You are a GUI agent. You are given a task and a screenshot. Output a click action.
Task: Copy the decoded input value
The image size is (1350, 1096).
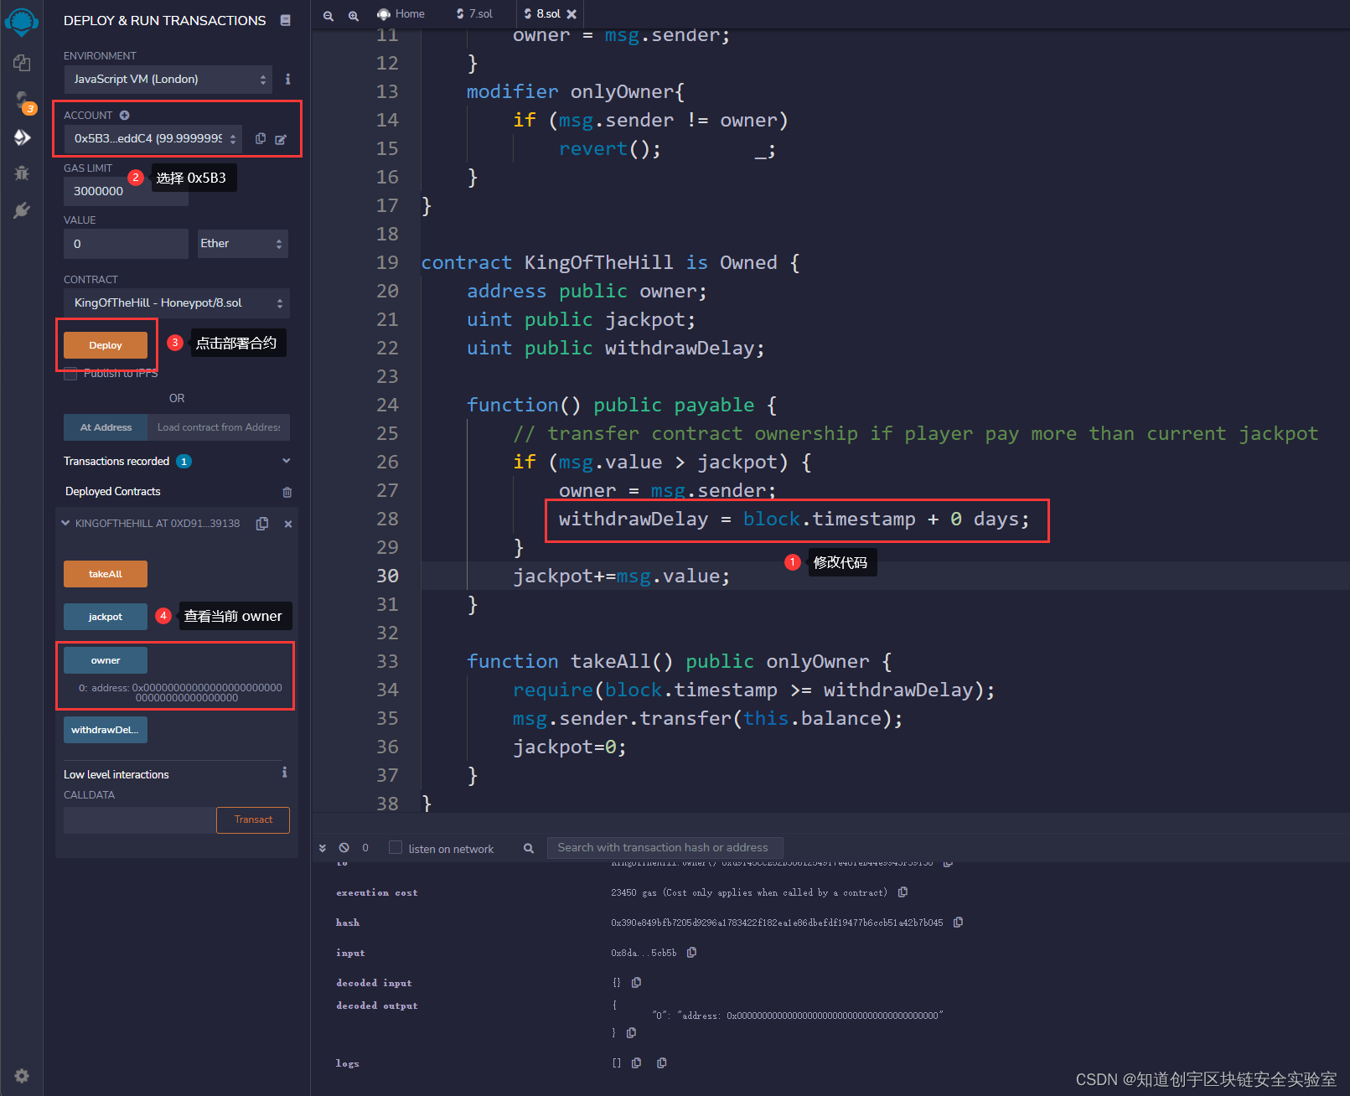pos(636,982)
